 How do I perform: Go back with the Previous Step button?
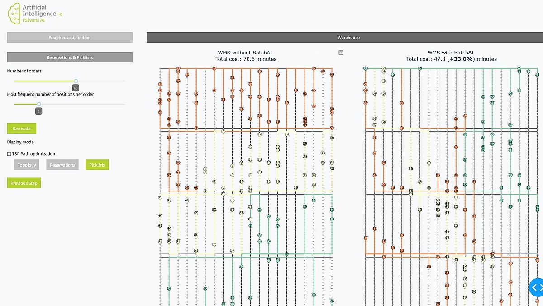coord(24,183)
